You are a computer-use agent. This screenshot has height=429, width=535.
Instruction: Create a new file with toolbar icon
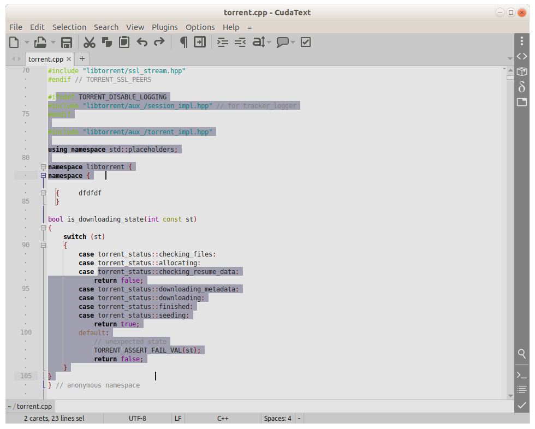click(x=14, y=42)
